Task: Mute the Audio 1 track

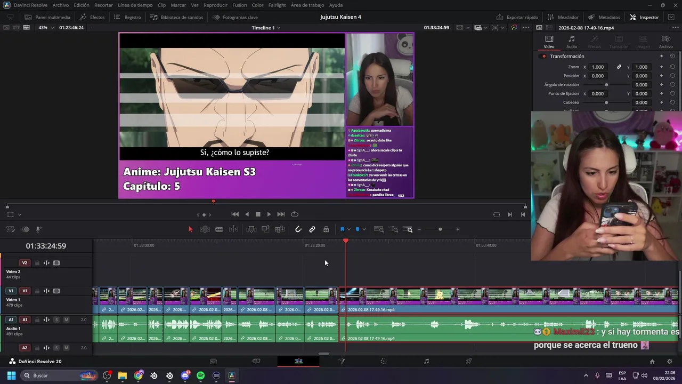Action: point(66,319)
